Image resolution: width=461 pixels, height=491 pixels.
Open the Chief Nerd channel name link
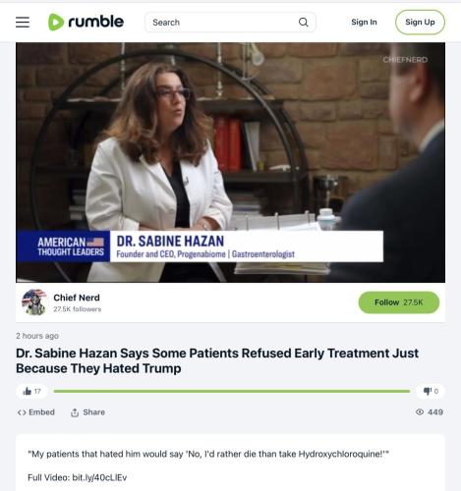(x=77, y=298)
